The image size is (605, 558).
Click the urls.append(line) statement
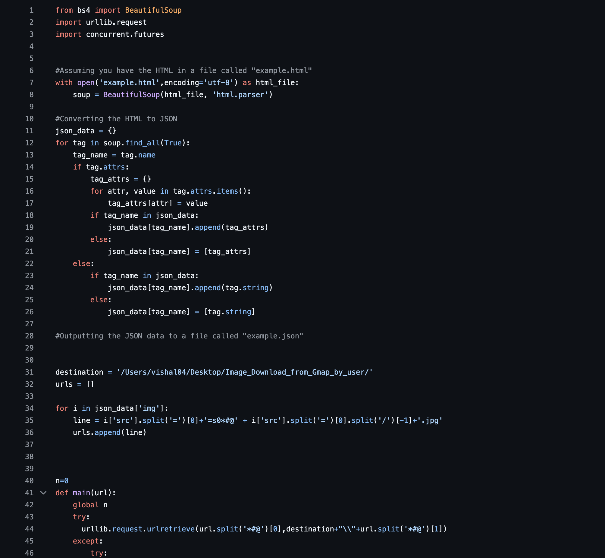(109, 433)
